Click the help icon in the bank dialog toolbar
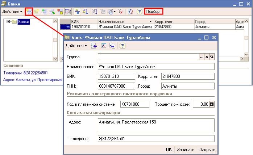Screen dimensions: 253x155 (x=123, y=46)
